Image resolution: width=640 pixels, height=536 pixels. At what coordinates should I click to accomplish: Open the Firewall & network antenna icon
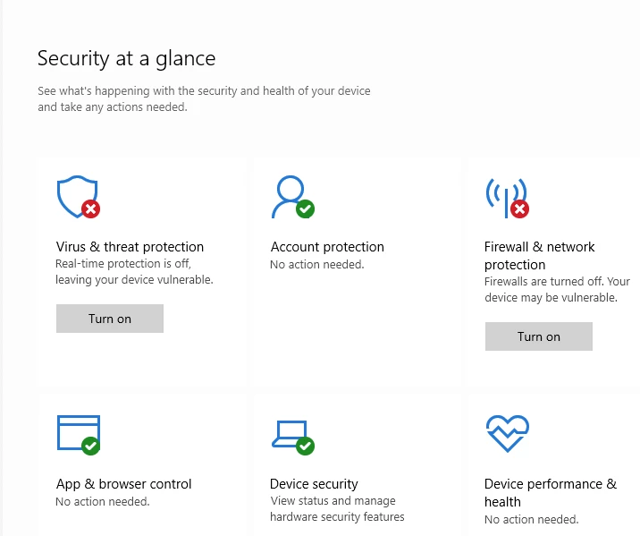click(507, 198)
